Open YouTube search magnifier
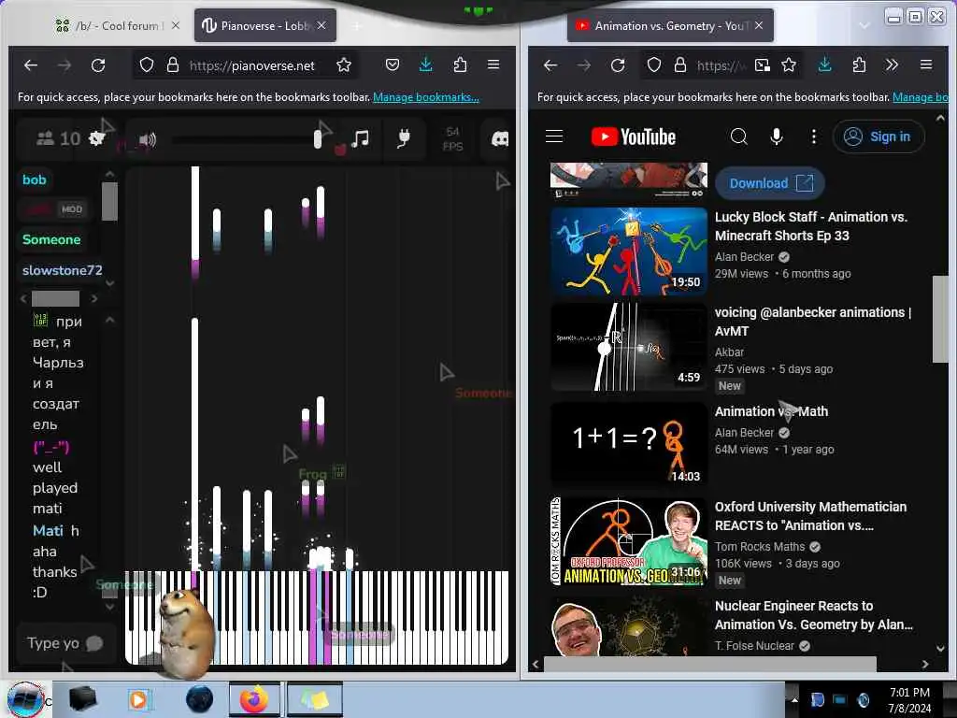Viewport: 957px width, 718px height. [x=738, y=136]
